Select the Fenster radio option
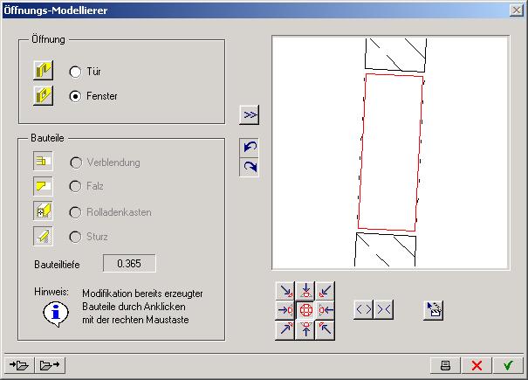Viewport: 528px width, 380px height. click(x=75, y=96)
